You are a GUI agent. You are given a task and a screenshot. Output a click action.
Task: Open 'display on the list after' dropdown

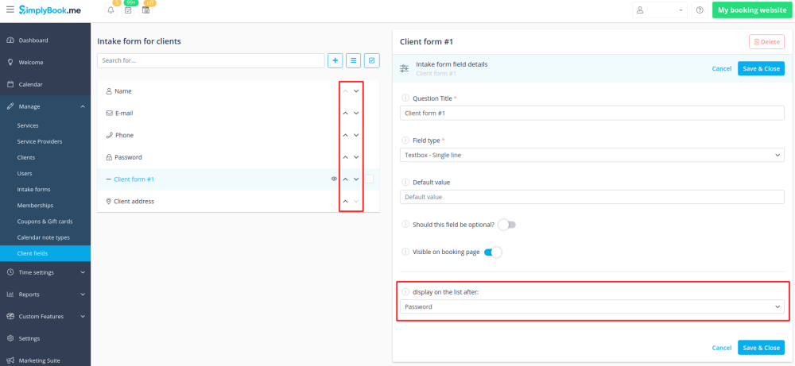[591, 306]
